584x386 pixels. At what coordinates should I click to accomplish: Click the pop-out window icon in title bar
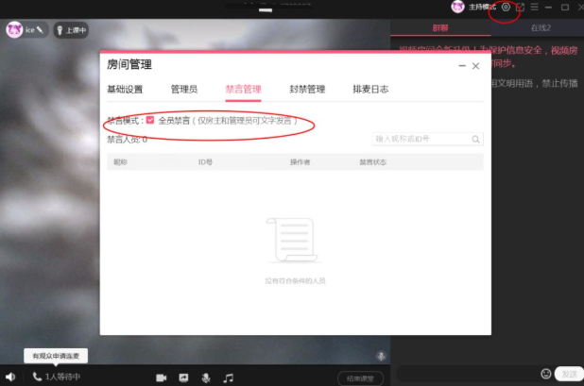[520, 8]
